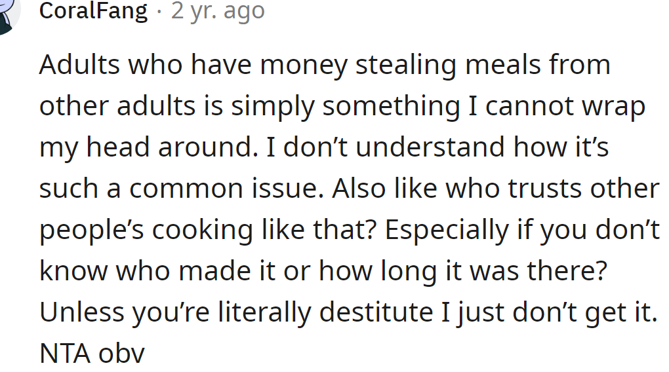Click the phrase "common issue" in the comment
The height and width of the screenshot is (372, 669).
[222, 189]
